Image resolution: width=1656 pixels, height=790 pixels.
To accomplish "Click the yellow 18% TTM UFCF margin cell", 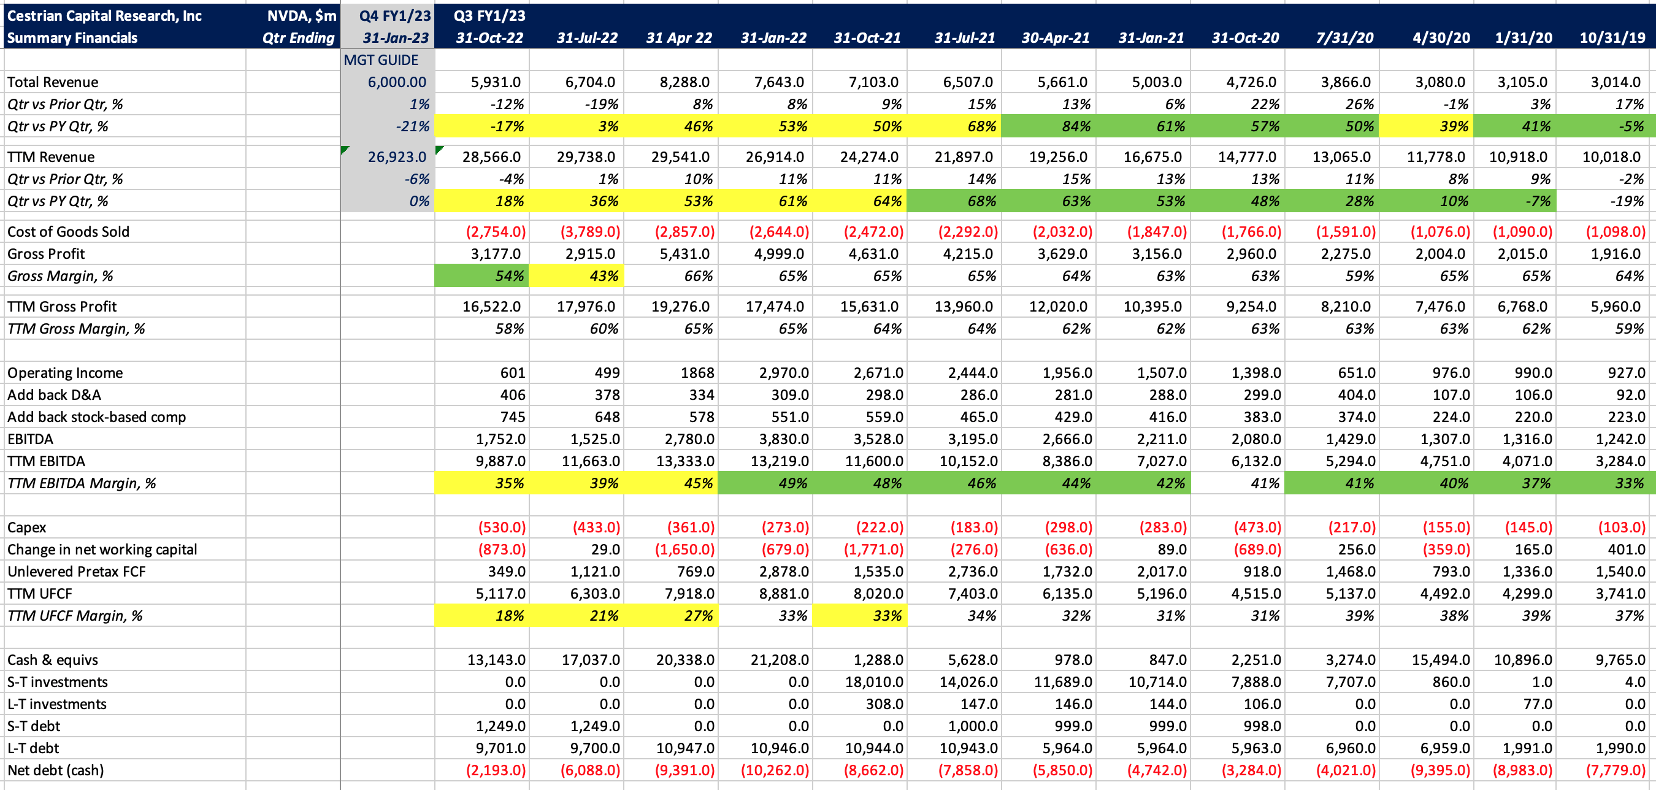I will (481, 616).
